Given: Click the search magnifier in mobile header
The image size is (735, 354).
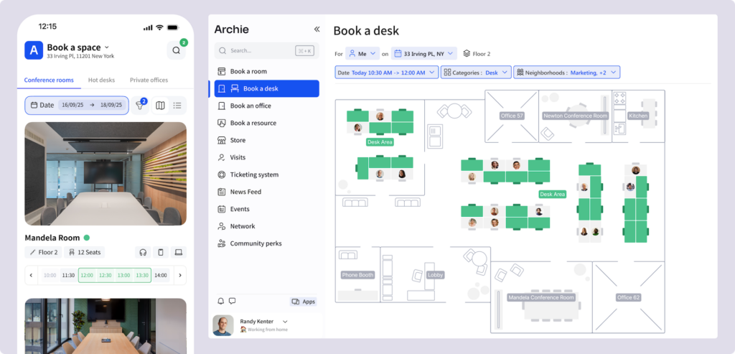Looking at the screenshot, I should point(177,51).
